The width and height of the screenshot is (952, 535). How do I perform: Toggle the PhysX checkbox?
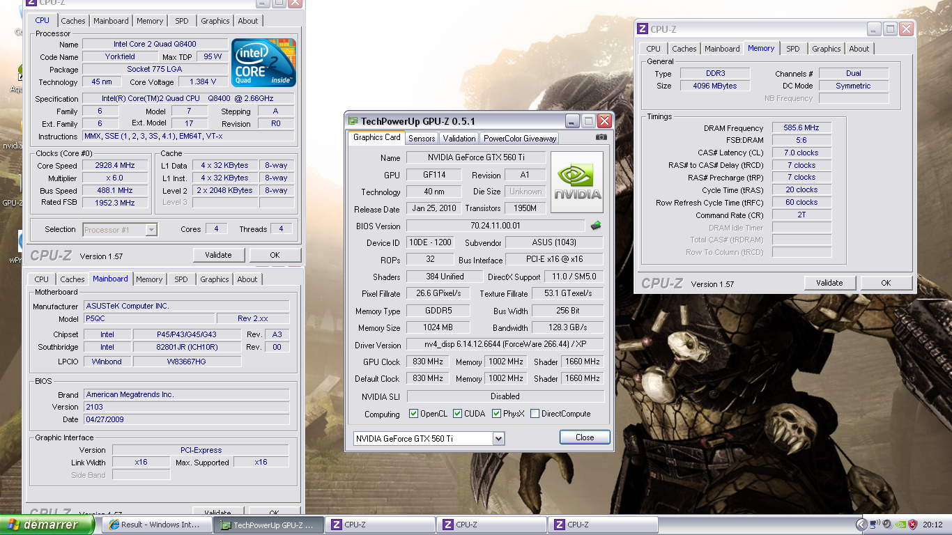[x=496, y=414]
